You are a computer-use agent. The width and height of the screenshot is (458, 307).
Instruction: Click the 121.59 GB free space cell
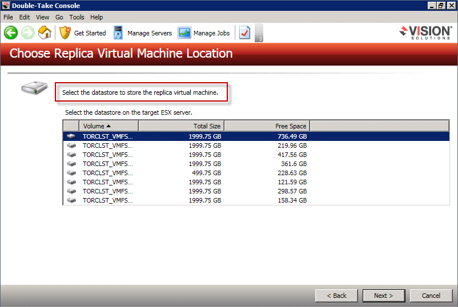[x=292, y=182]
